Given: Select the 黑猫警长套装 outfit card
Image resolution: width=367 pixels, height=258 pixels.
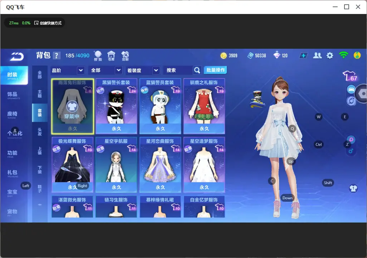Looking at the screenshot, I should 116,106.
